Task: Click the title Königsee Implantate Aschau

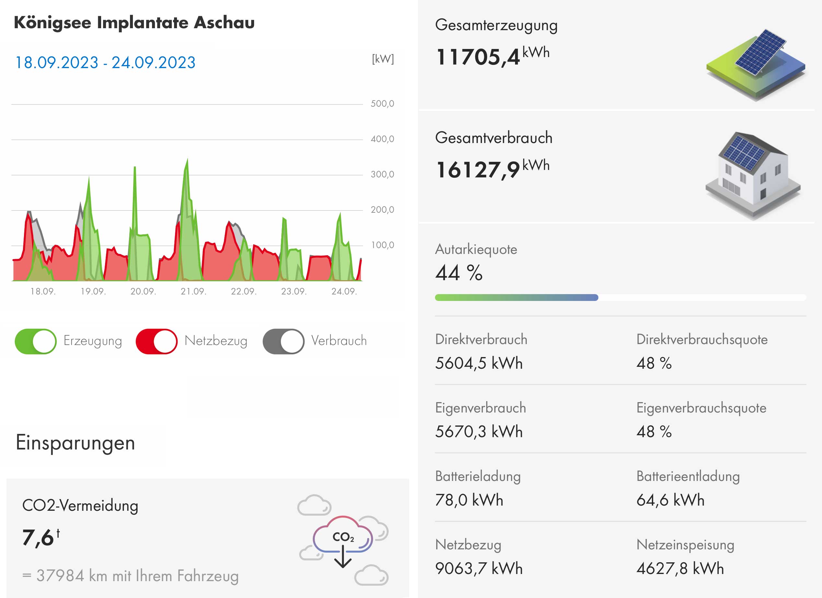Action: tap(134, 22)
